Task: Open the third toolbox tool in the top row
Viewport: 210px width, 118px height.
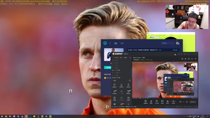Action: click(128, 85)
